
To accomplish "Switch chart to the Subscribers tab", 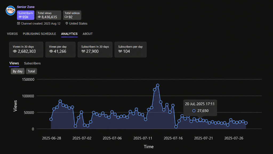I will coord(32,63).
